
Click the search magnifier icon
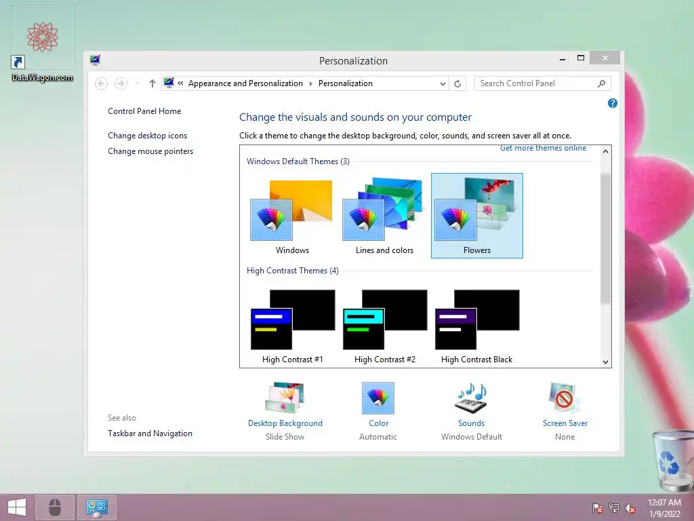pos(602,83)
